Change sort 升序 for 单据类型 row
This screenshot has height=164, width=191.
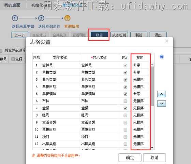[x=140, y=72]
